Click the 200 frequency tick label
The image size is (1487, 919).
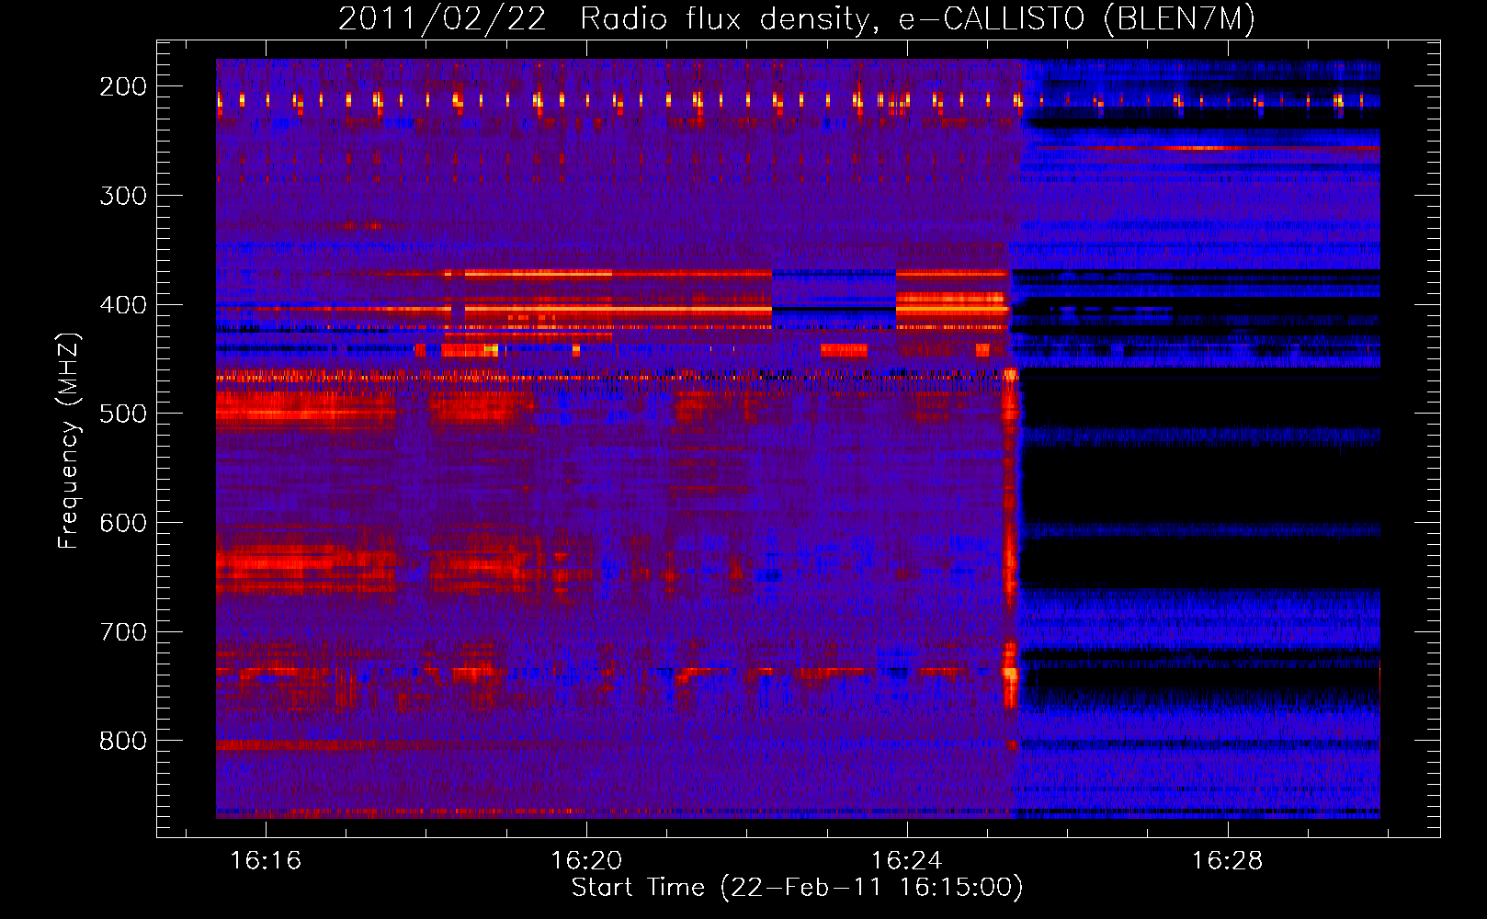(x=123, y=86)
